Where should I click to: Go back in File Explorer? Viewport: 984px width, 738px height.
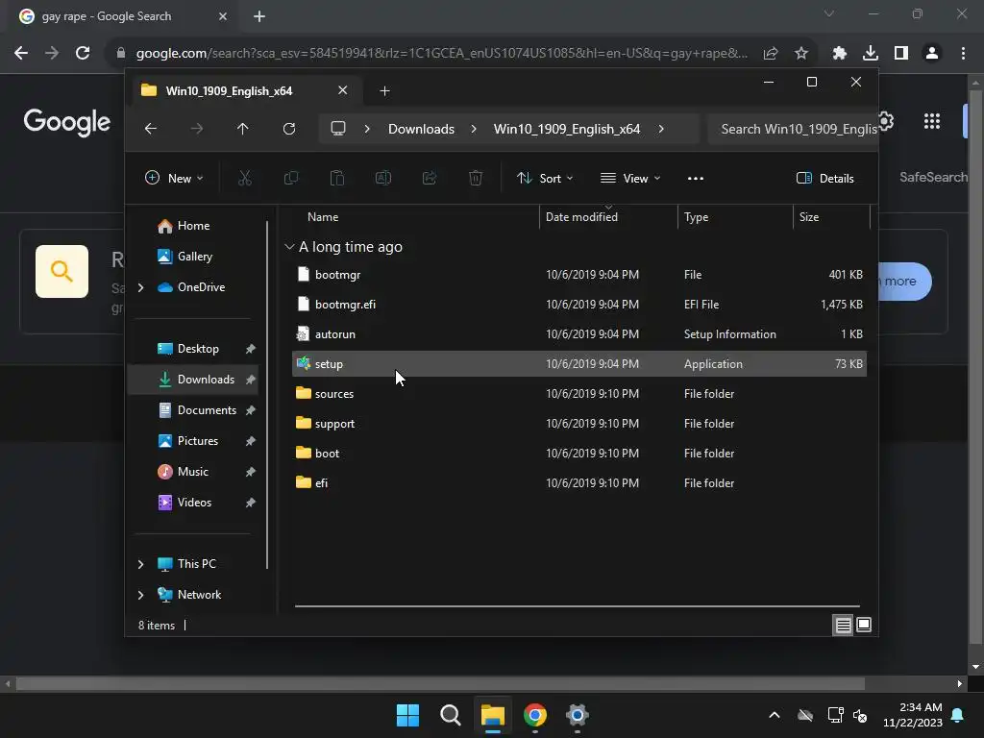coord(151,129)
